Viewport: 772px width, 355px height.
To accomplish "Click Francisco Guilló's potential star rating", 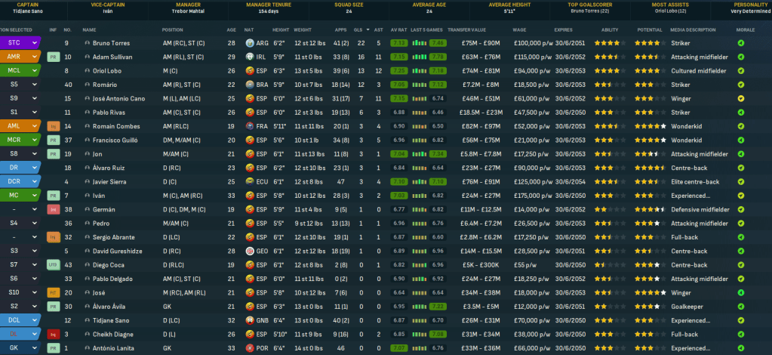I will 649,140.
